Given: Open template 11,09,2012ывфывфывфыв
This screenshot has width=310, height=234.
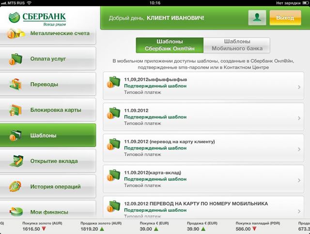Looking at the screenshot, I should tap(203, 86).
